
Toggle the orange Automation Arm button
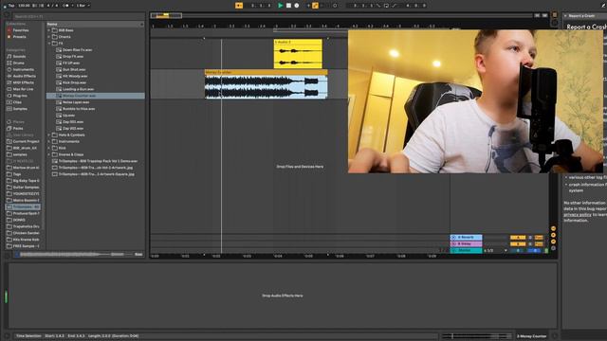[x=315, y=6]
